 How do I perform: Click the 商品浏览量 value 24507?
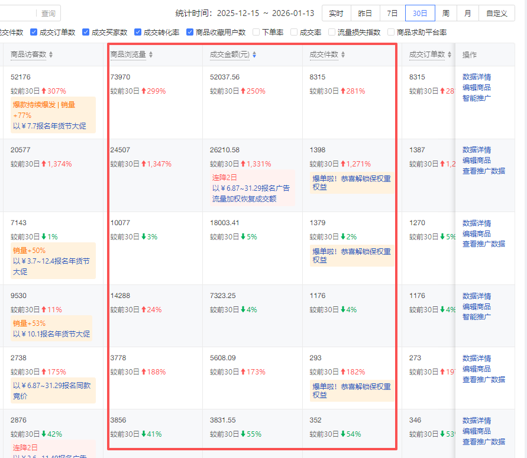pos(120,150)
